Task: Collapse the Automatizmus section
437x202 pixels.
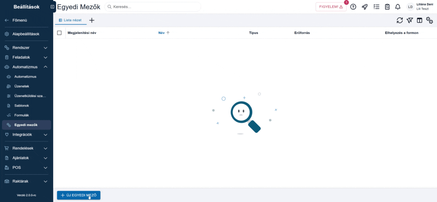Action: click(x=45, y=67)
